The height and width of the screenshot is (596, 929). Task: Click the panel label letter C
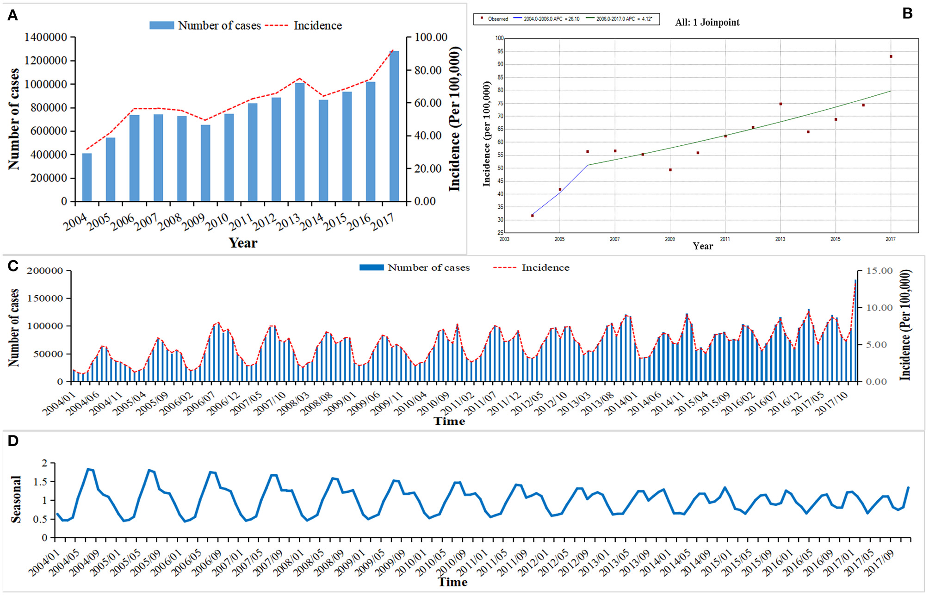(12, 266)
